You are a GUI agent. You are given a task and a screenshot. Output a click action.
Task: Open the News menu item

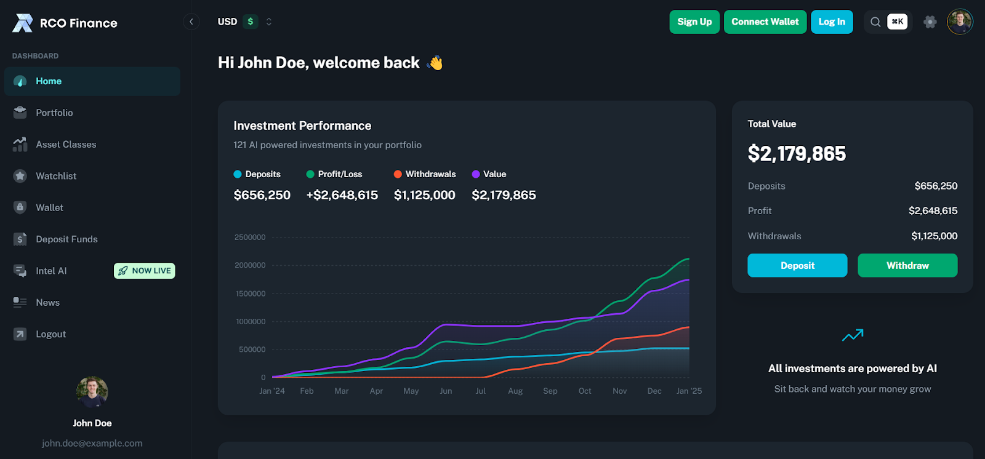point(47,303)
